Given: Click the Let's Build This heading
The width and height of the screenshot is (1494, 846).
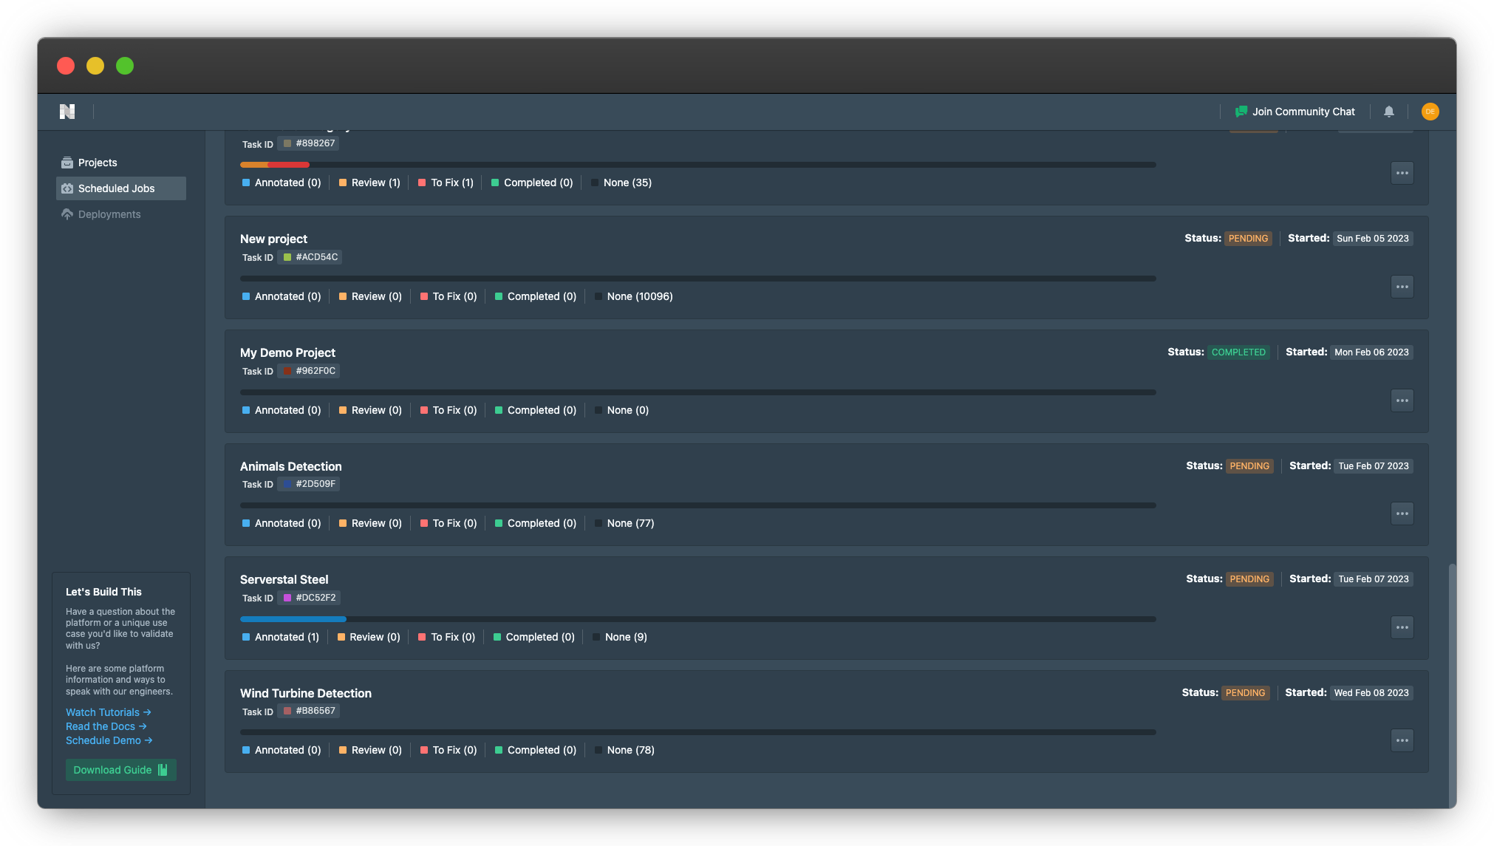Looking at the screenshot, I should coord(103,592).
